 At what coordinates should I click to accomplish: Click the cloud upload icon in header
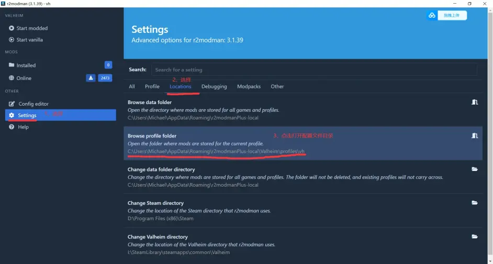click(x=432, y=15)
